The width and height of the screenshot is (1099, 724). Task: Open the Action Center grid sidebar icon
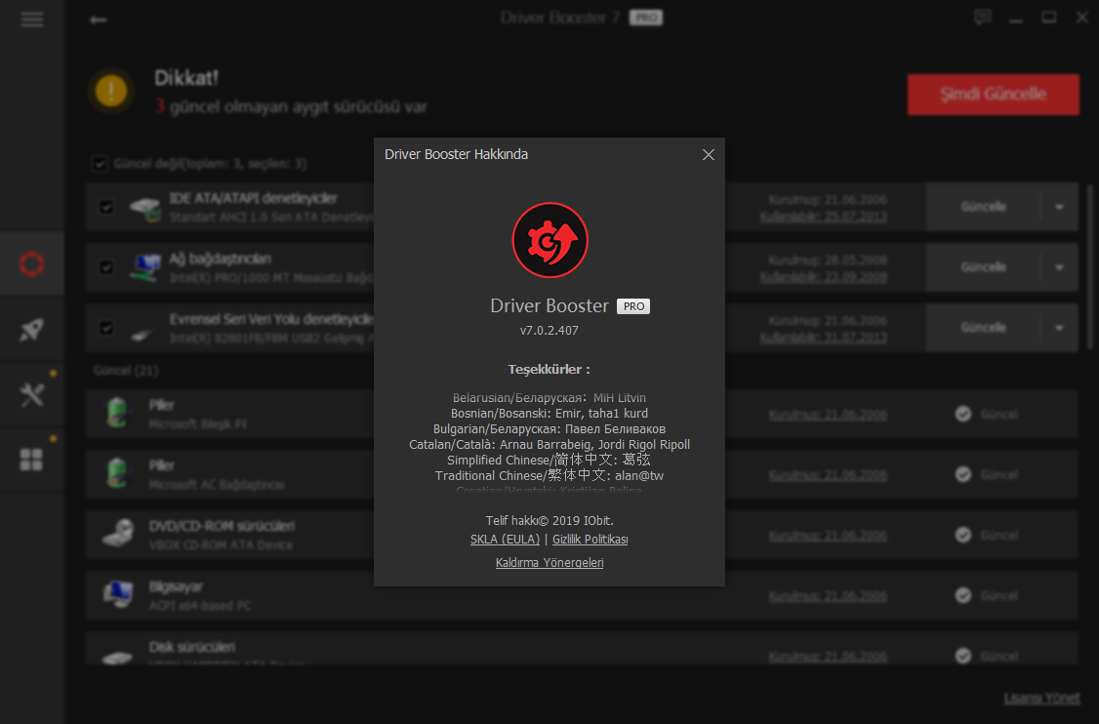(31, 460)
